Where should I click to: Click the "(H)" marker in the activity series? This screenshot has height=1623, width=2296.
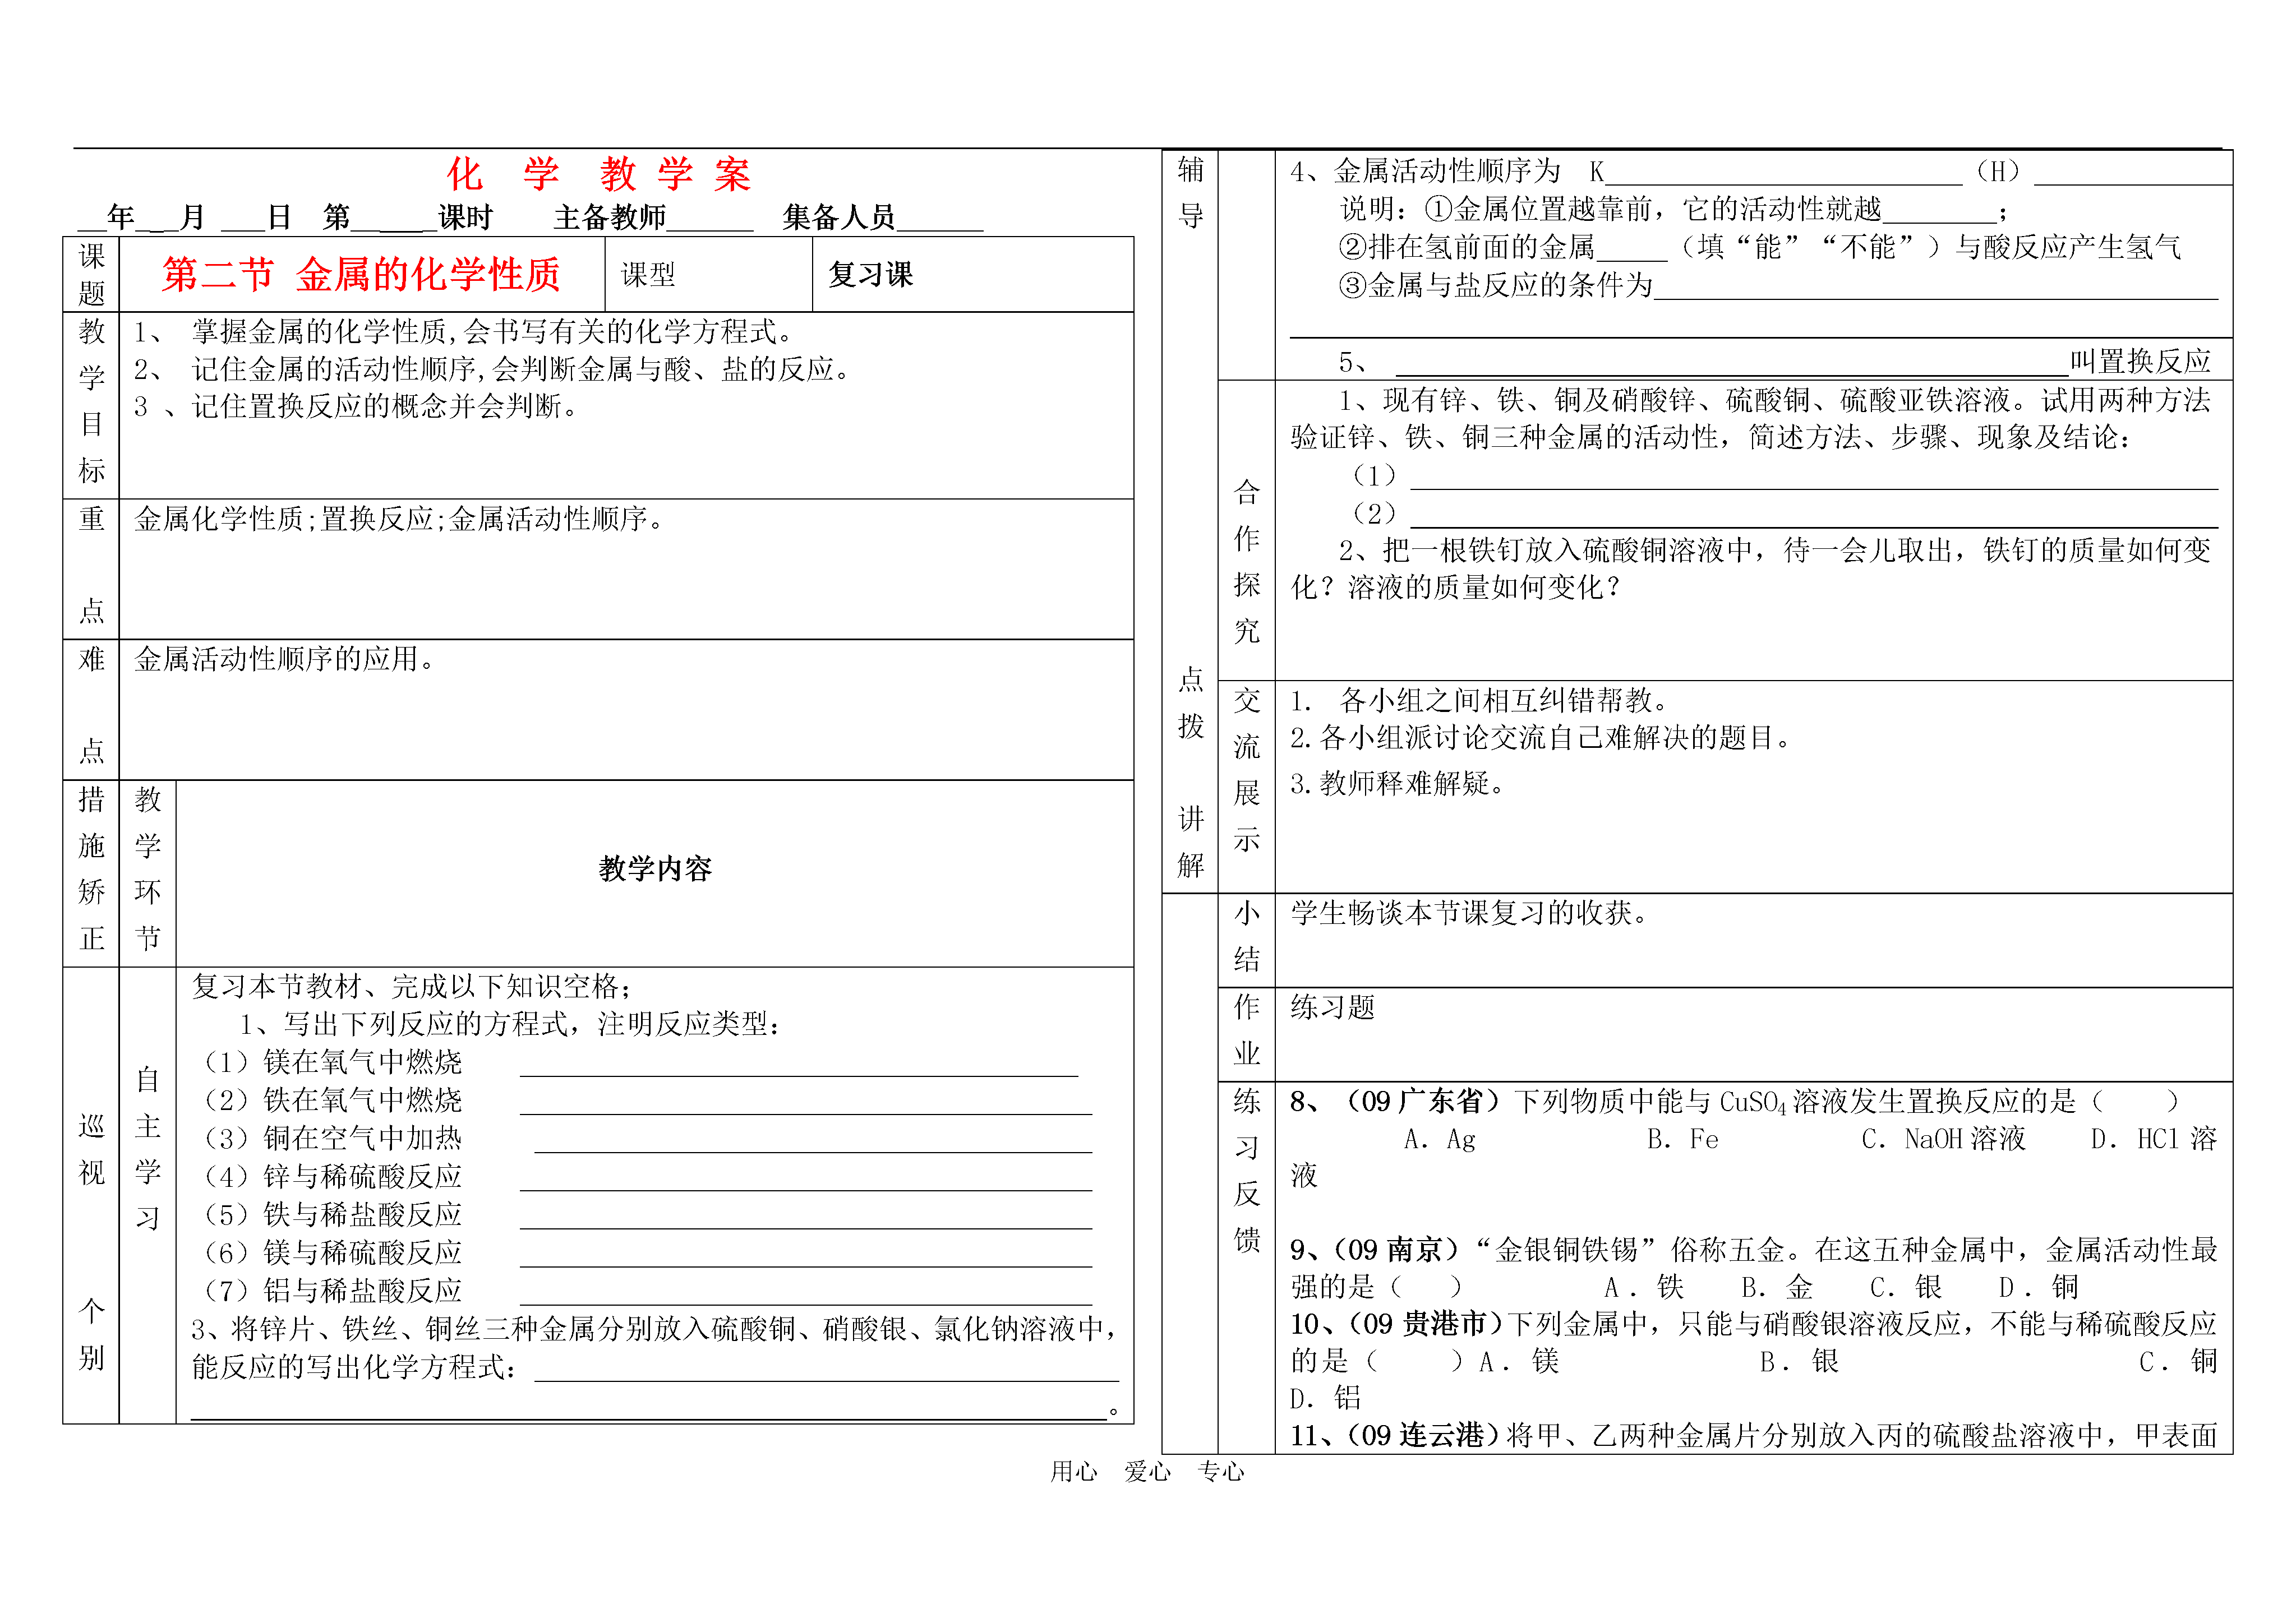click(1998, 172)
